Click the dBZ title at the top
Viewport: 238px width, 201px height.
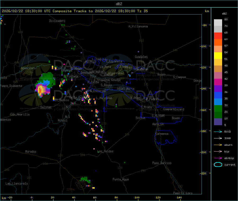119,4
